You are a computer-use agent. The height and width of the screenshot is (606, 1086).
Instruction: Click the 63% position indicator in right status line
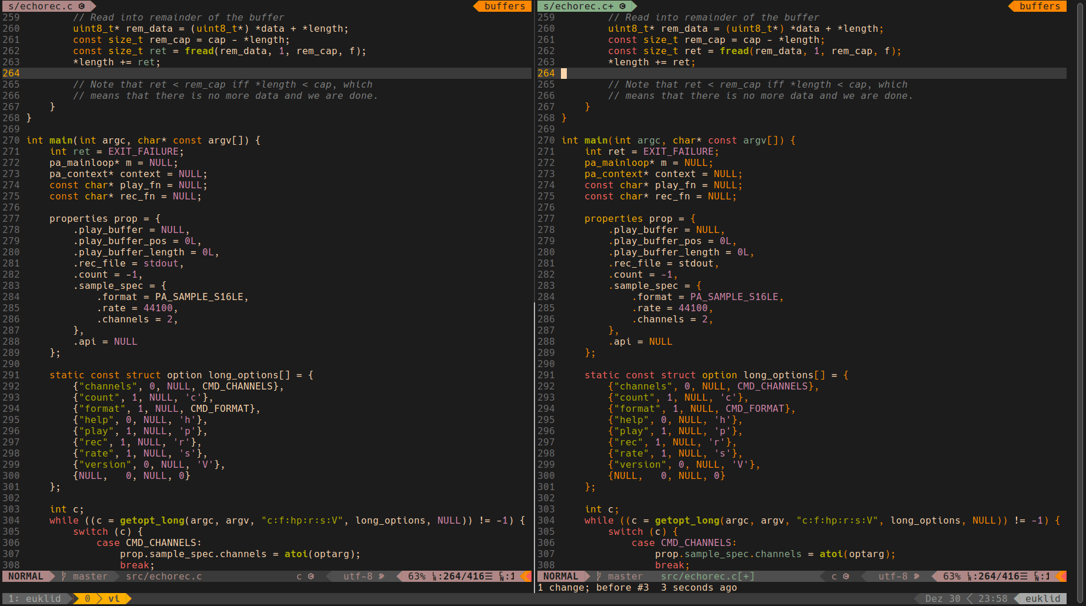point(952,577)
